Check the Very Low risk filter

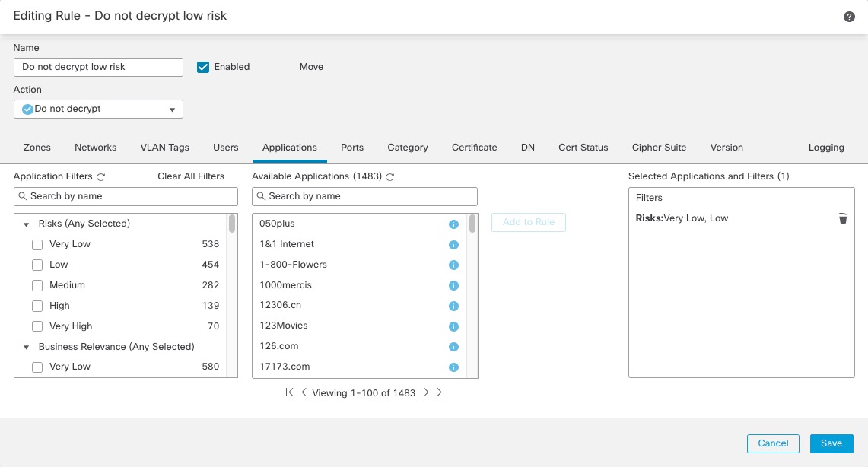[x=37, y=244]
